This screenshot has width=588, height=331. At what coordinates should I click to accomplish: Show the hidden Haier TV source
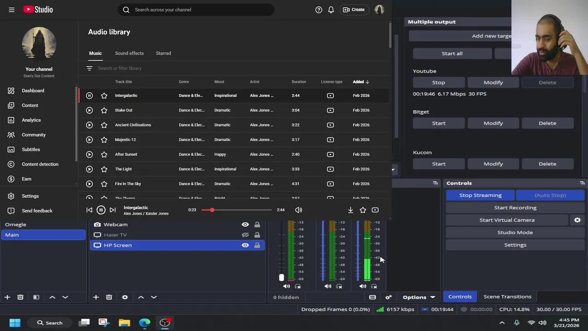pos(245,235)
